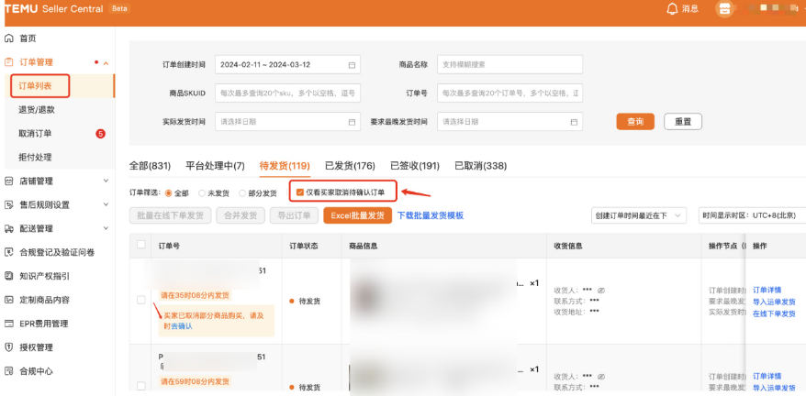Click calendar icon in 实际发货时间 field

coord(352,122)
